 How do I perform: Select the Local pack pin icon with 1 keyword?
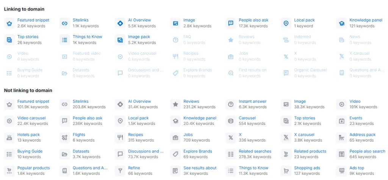tap(286, 23)
